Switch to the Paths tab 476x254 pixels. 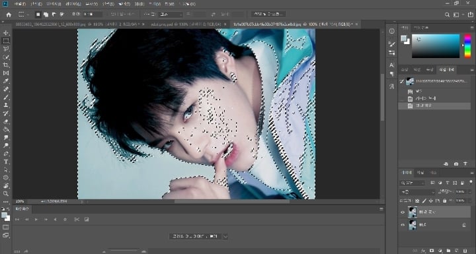point(433,172)
